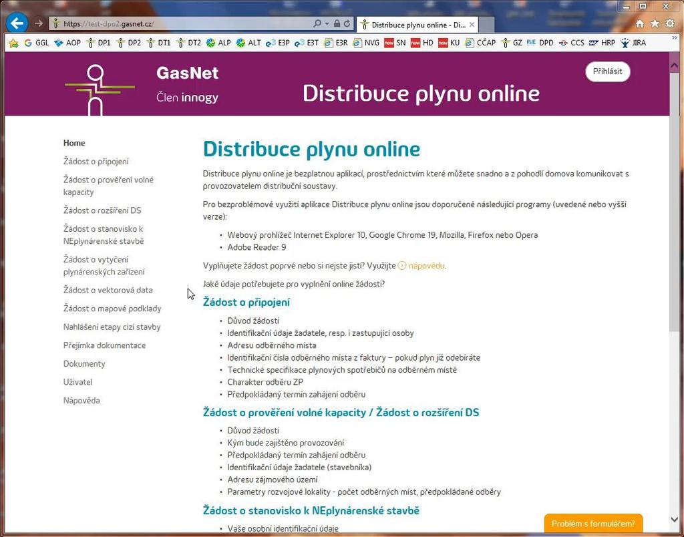Open the E3R favorite
The image size is (684, 537).
point(336,43)
